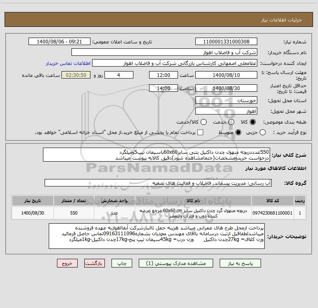The width and height of the screenshot is (318, 308).
Task: Click the خروج exit button
Action: 67,263
